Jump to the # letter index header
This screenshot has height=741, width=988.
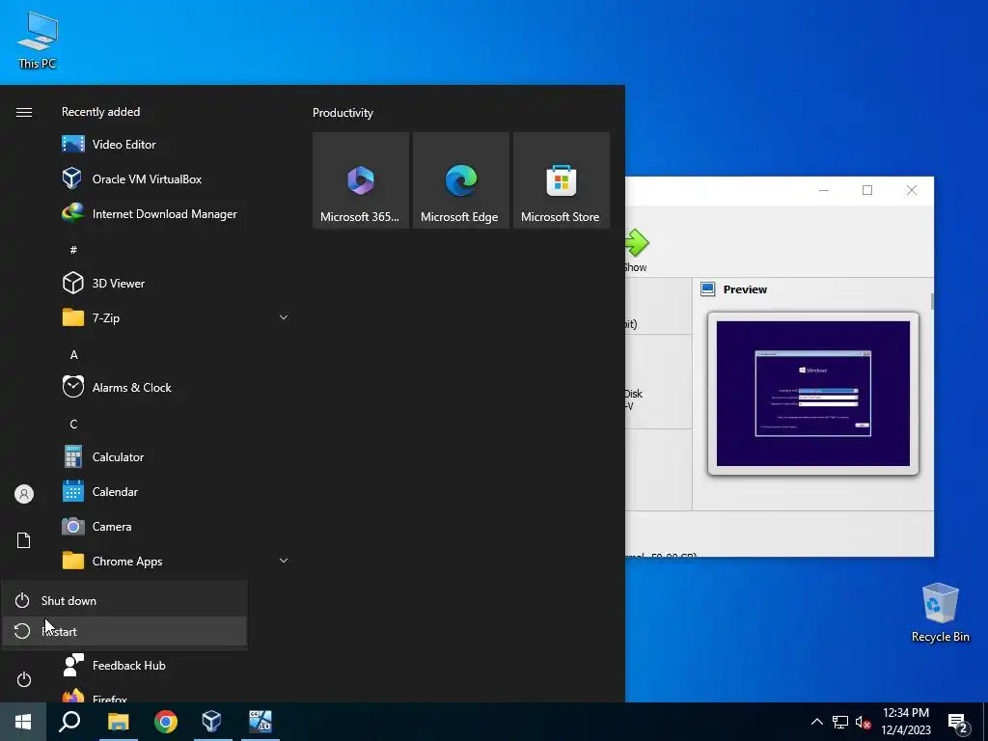tap(73, 250)
